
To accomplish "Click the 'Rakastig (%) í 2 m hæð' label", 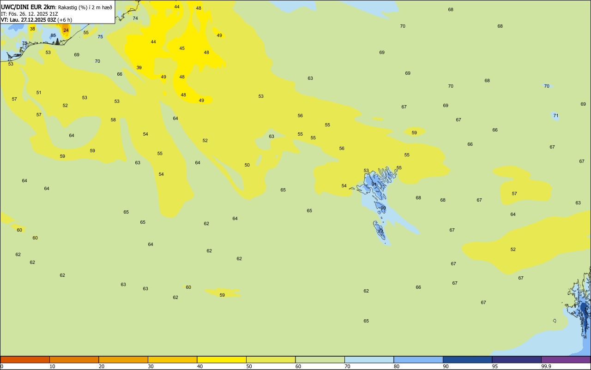I will (85, 7).
